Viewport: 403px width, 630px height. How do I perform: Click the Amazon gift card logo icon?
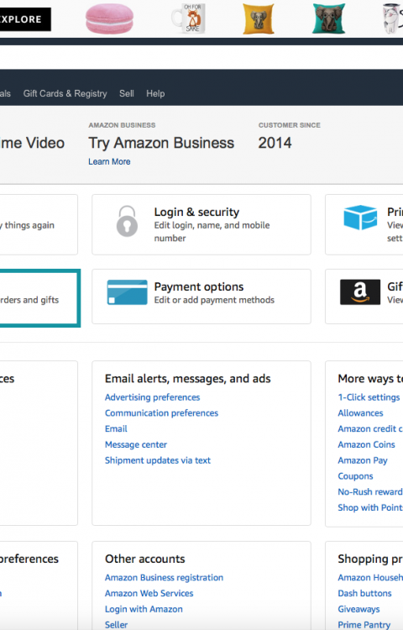[360, 292]
